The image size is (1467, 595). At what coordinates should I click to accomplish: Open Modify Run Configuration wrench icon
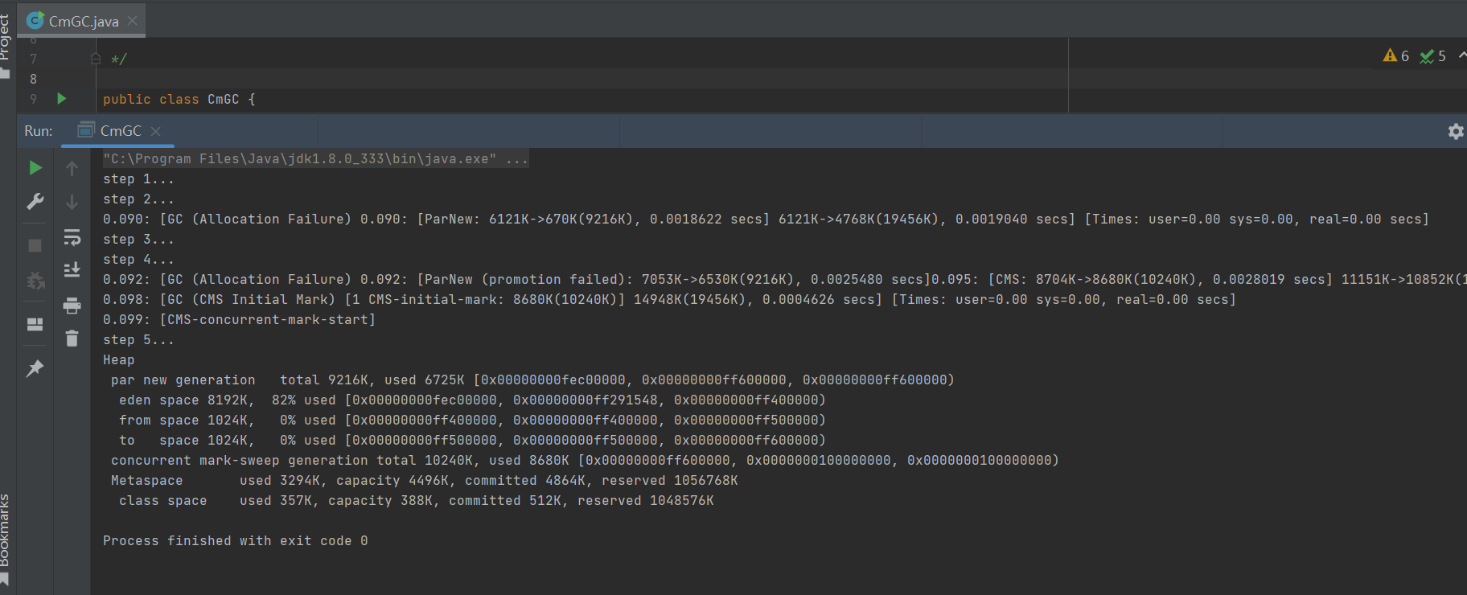35,202
